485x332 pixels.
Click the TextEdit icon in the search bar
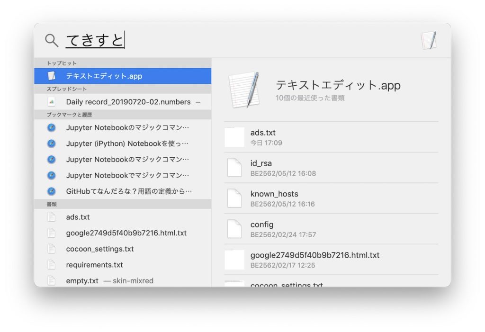(x=429, y=40)
